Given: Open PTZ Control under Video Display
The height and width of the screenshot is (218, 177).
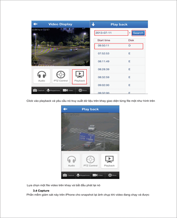Looking at the screenshot, I should tap(61, 76).
